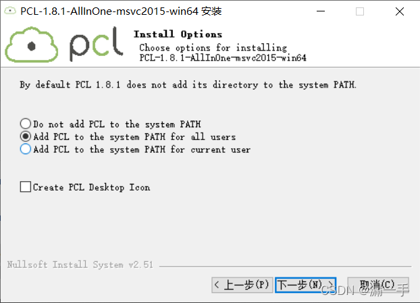
Task: Click the grayed-out maximize window icon
Action: 360,11
